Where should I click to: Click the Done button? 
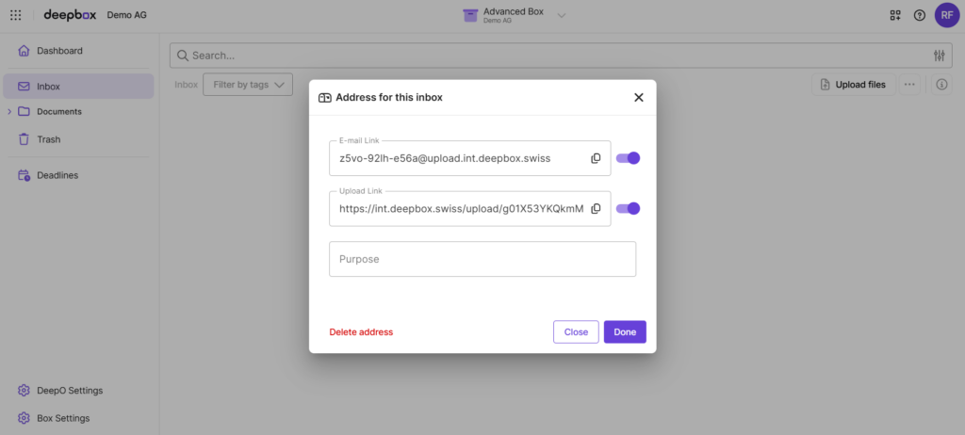[625, 332]
